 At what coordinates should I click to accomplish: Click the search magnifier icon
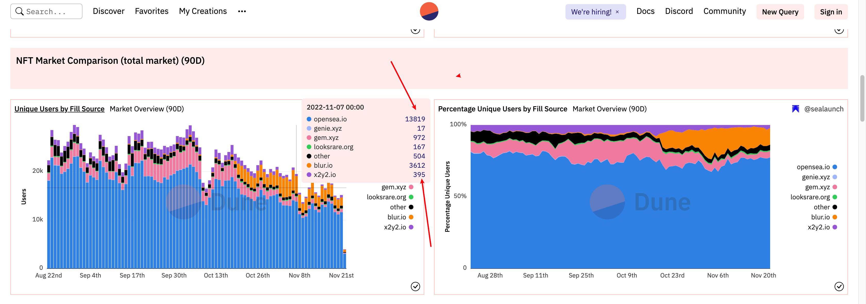point(20,11)
